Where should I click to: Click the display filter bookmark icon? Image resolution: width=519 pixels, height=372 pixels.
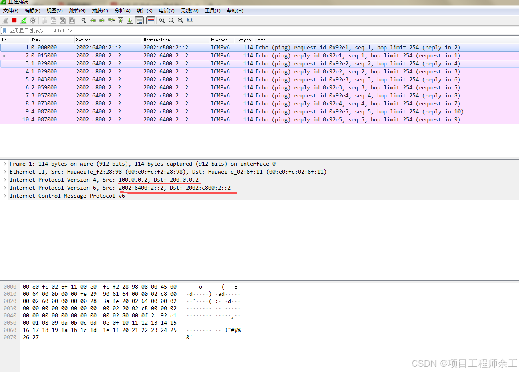(x=4, y=30)
